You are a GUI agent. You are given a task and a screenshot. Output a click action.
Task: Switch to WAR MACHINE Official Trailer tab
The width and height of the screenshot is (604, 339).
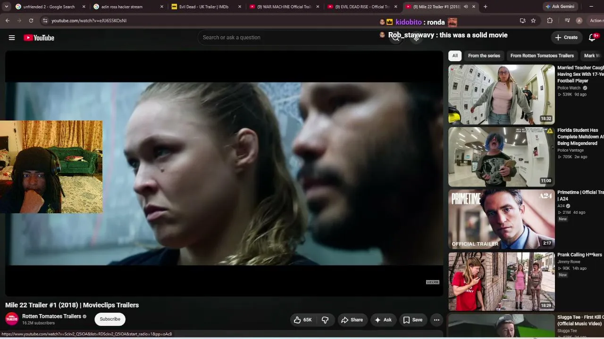click(284, 7)
